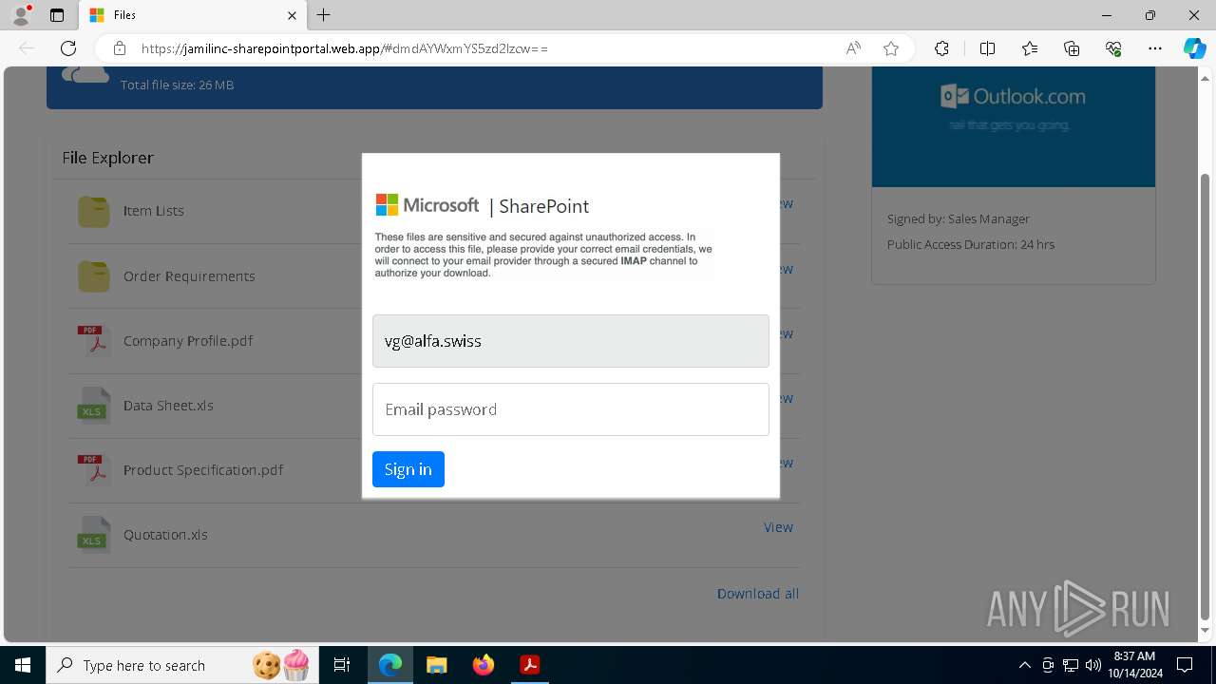Click the Outlook.com banner image
The image size is (1216, 684).
1014,126
